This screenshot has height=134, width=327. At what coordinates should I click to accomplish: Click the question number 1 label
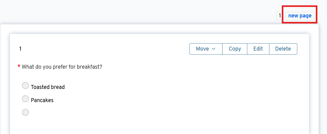pos(20,49)
